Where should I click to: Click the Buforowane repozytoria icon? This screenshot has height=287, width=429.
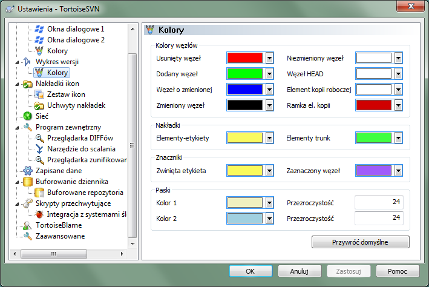point(39,193)
